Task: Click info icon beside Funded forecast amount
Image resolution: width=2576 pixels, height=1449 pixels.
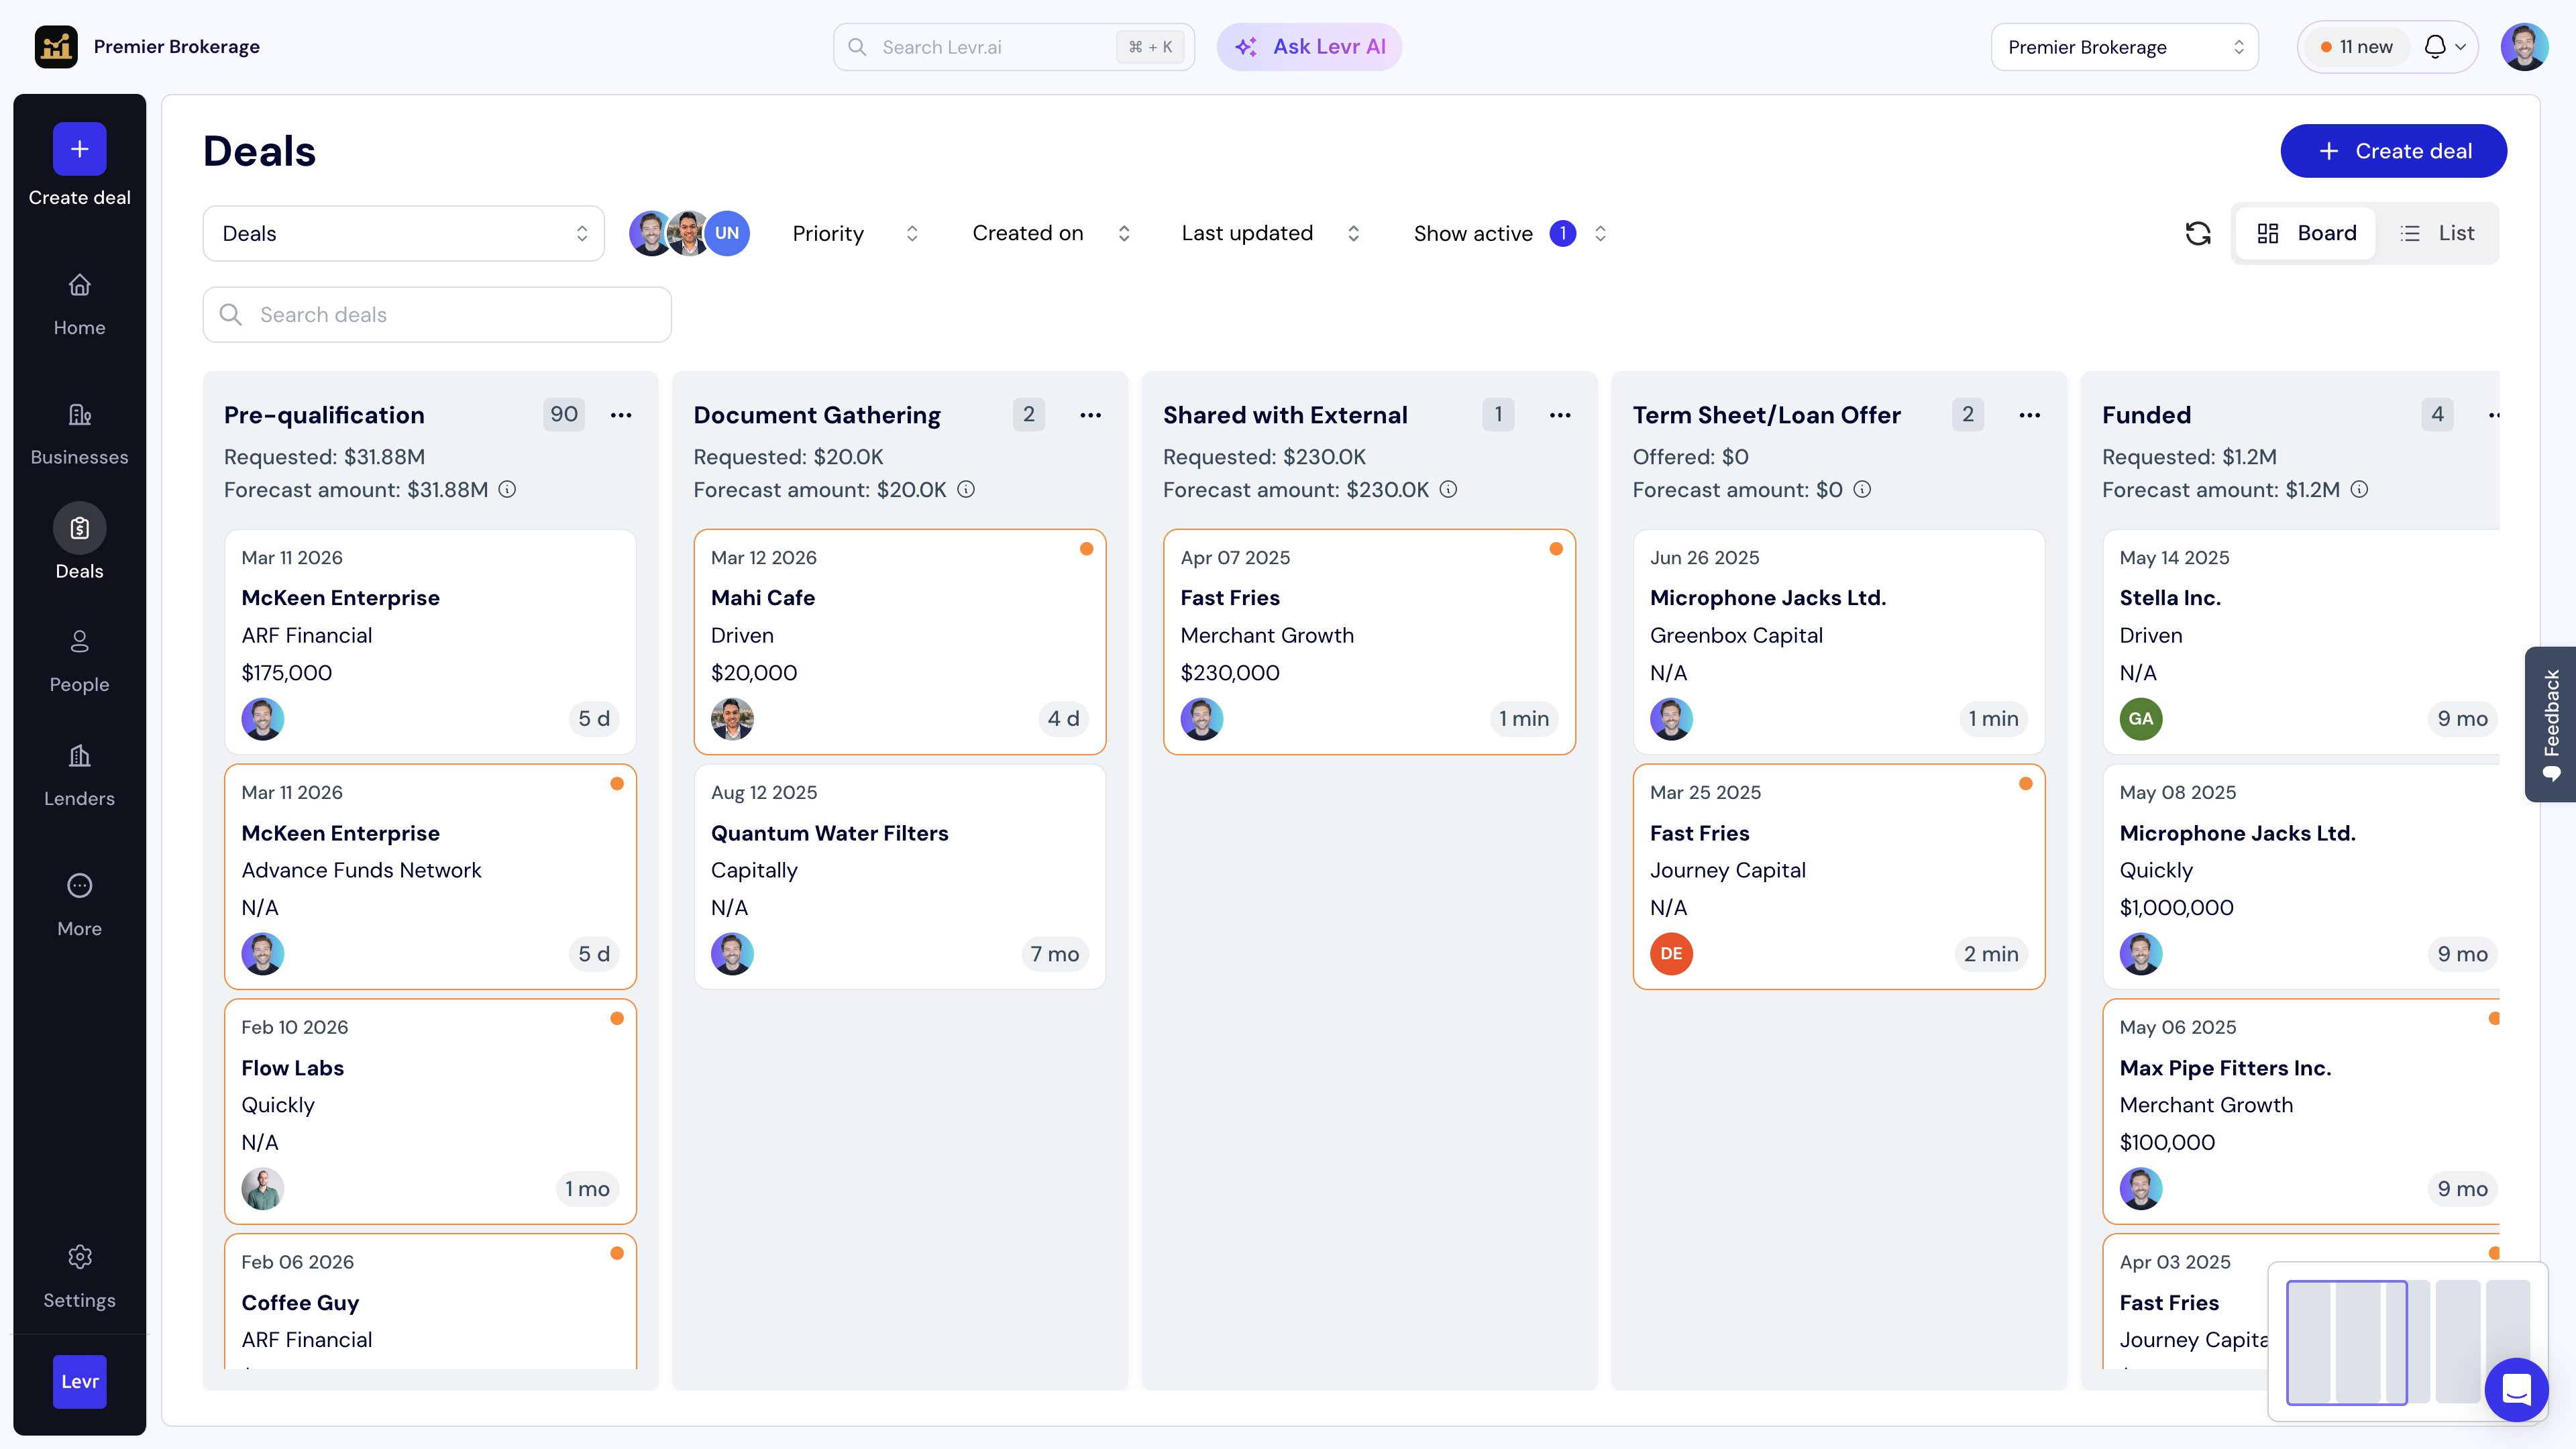Action: pyautogui.click(x=2359, y=489)
